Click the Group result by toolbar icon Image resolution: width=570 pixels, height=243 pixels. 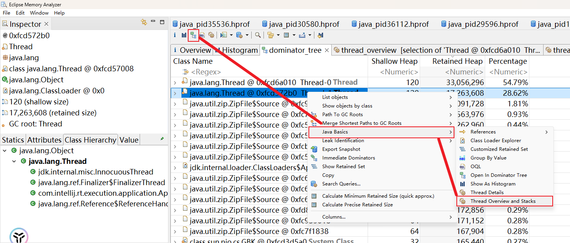click(x=270, y=35)
